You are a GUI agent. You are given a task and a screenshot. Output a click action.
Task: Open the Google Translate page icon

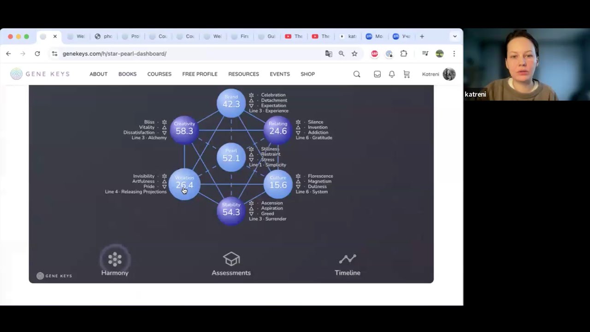(329, 53)
